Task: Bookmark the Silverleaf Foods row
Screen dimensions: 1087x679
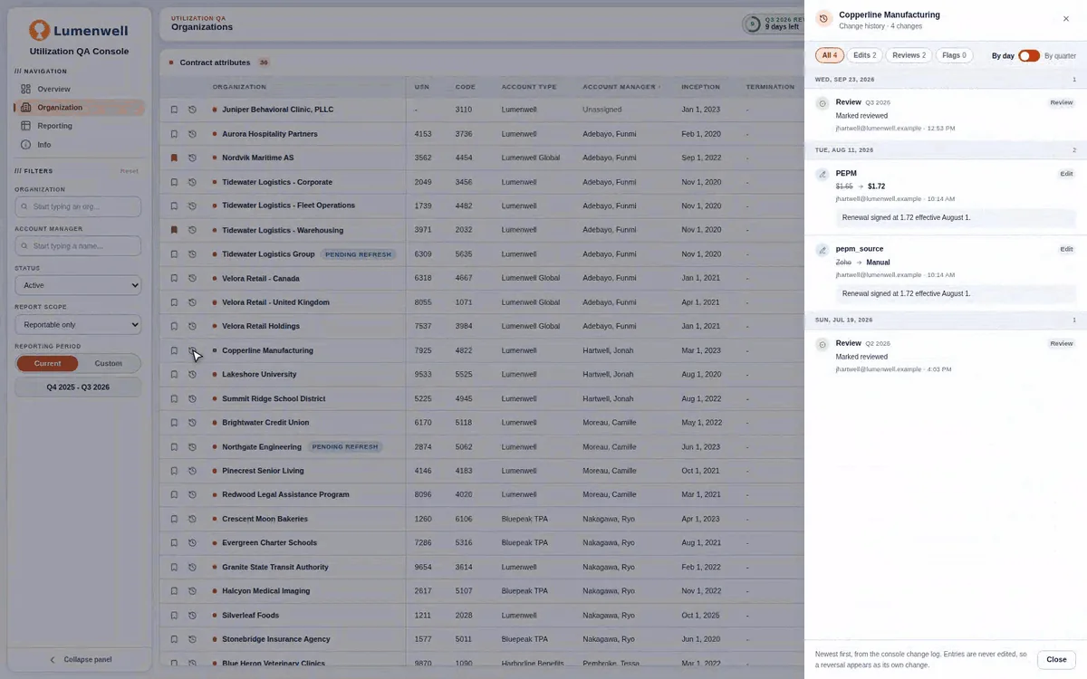Action: pyautogui.click(x=174, y=616)
